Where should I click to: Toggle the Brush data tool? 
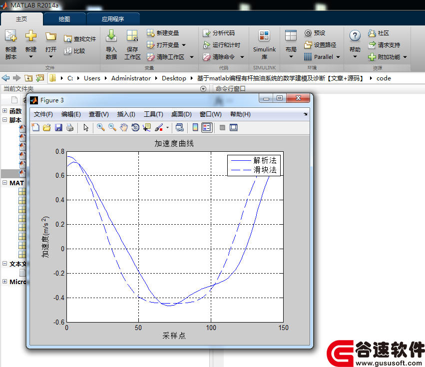click(x=159, y=127)
